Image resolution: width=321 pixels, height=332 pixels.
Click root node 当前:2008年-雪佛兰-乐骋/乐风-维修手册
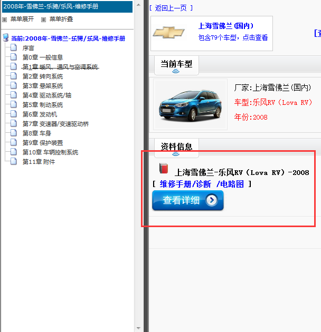pyautogui.click(x=68, y=38)
